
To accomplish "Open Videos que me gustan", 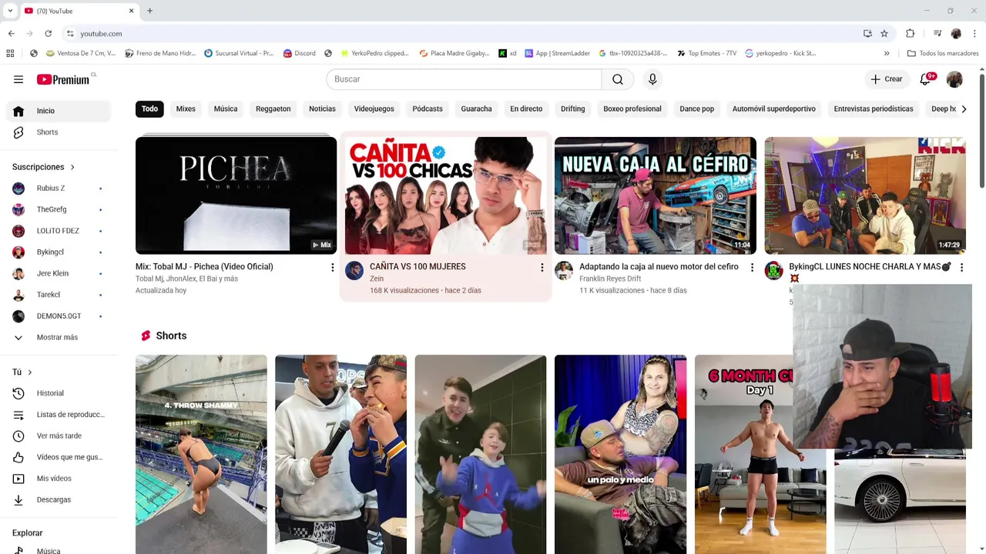I will [x=59, y=457].
